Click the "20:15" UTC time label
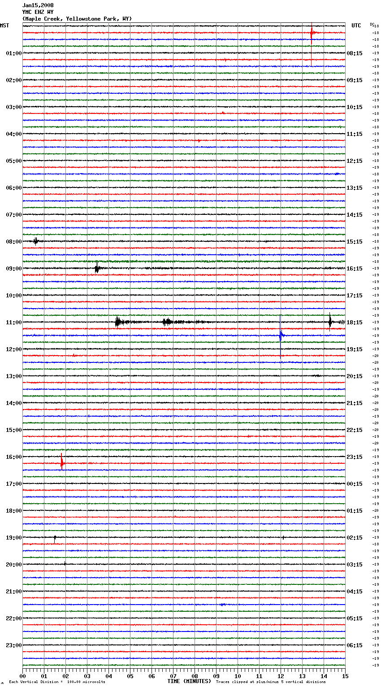The height and width of the screenshot is (688, 381). (355, 376)
